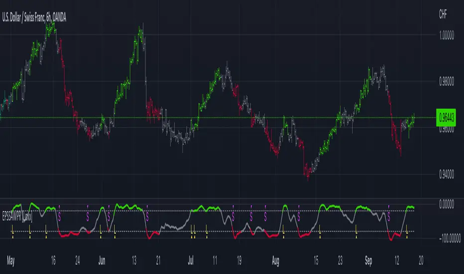The height and width of the screenshot is (274, 464).
Task: Click the 21 date label on the time axis
Action: pos(158,261)
